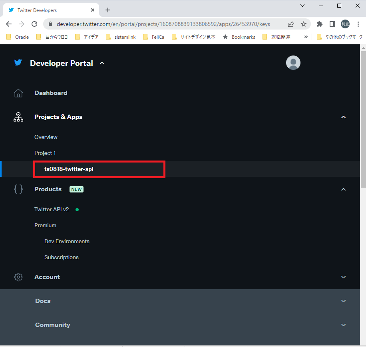Click the NEW badge beside Products
The image size is (366, 347).
pos(77,189)
